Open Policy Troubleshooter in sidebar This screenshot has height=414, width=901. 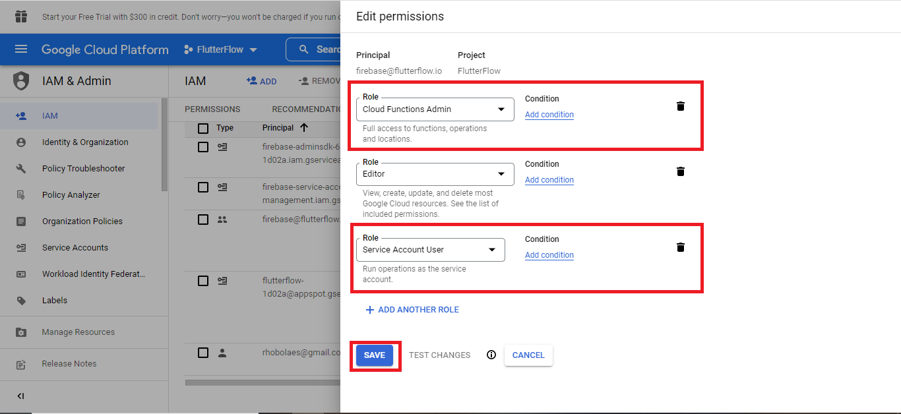(79, 169)
